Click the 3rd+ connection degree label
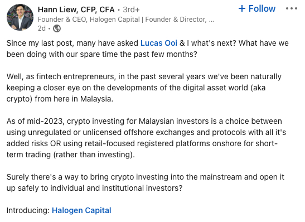 (131, 9)
